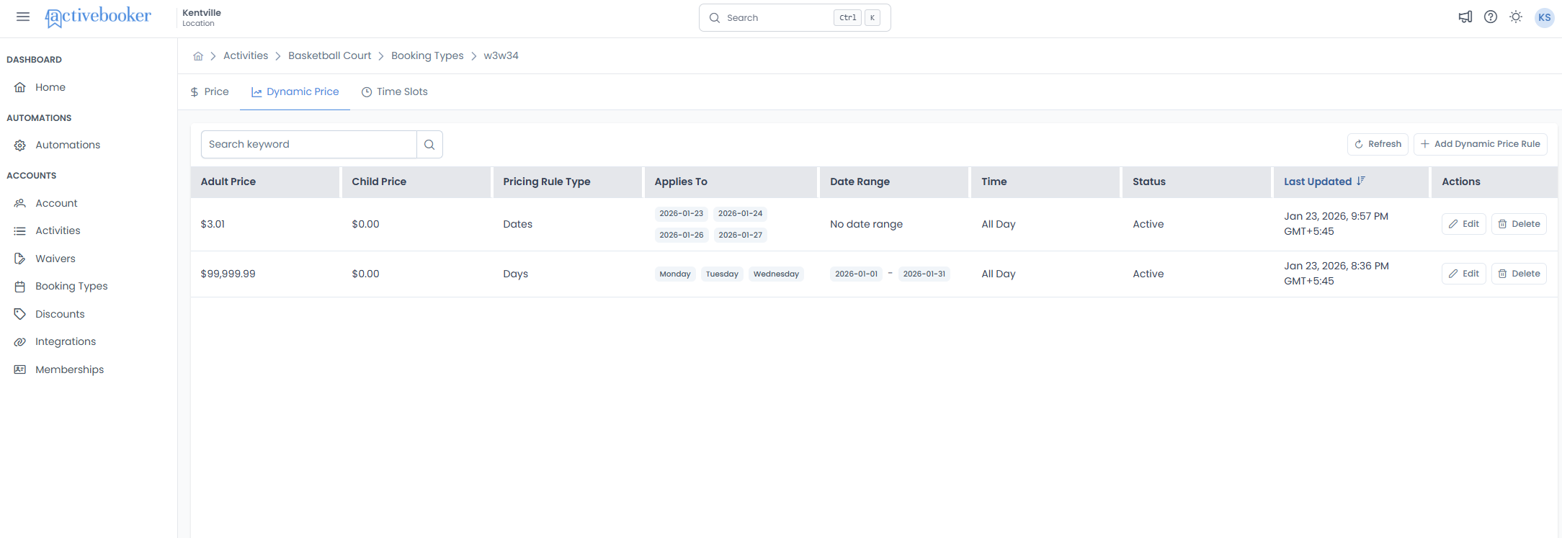Open the announcements megaphone icon
The width and height of the screenshot is (1562, 538).
point(1465,17)
